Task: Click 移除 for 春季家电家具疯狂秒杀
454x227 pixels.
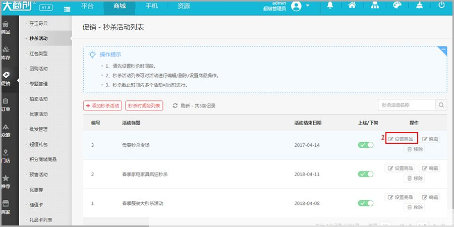Action: [x=414, y=179]
